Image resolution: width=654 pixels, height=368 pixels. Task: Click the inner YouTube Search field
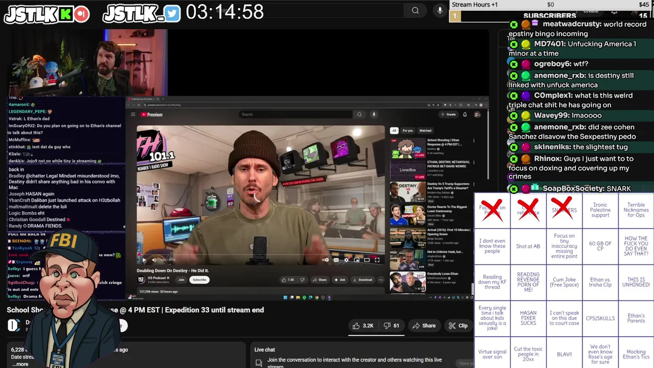click(297, 114)
